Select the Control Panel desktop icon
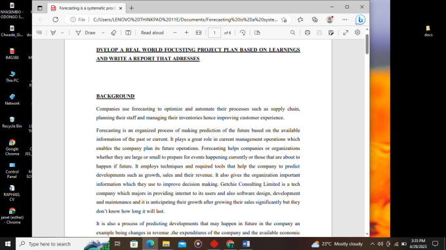446x250 pixels. 12,171
